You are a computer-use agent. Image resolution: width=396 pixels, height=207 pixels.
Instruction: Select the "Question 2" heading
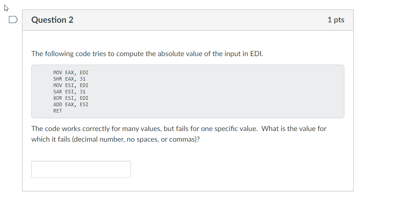tap(52, 20)
